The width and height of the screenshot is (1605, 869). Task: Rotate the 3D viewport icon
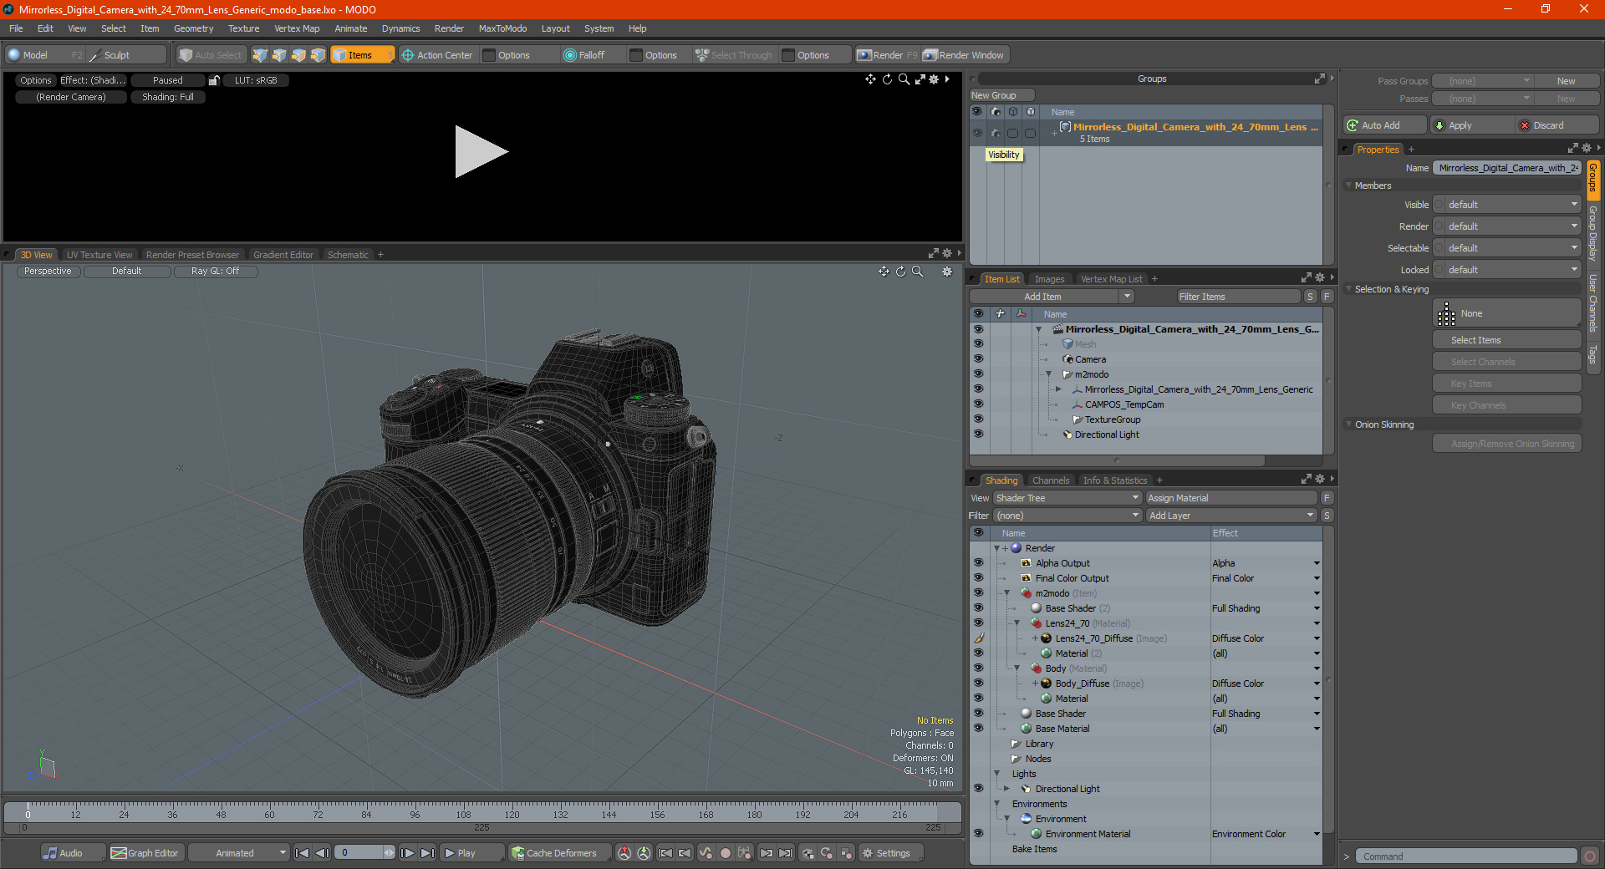click(900, 272)
